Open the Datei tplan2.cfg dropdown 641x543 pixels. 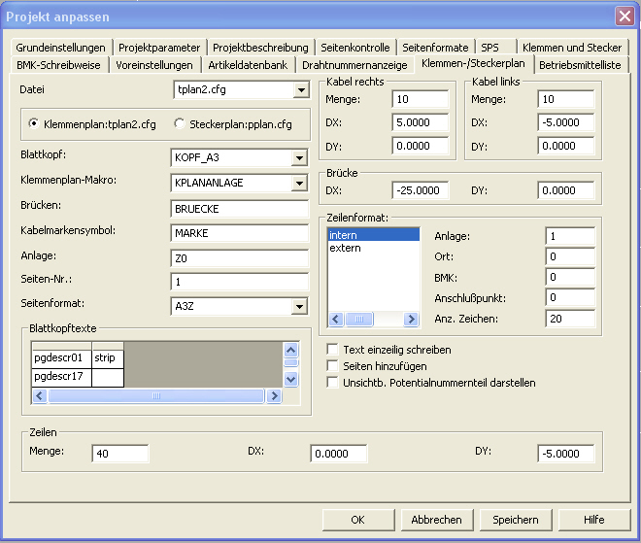(x=301, y=90)
